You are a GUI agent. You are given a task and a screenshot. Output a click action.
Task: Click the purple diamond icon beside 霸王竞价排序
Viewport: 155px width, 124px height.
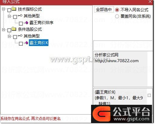(27, 23)
